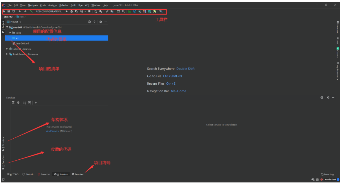
Task: Click the Stop square icon
Action: [x=89, y=11]
